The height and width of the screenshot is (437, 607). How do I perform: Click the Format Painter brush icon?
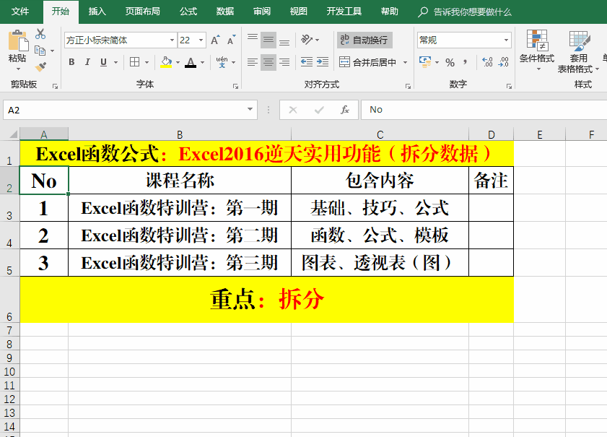click(40, 67)
